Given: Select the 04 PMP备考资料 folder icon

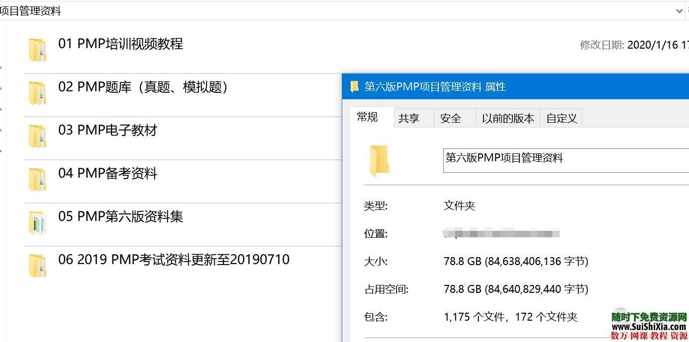Looking at the screenshot, I should 38,179.
